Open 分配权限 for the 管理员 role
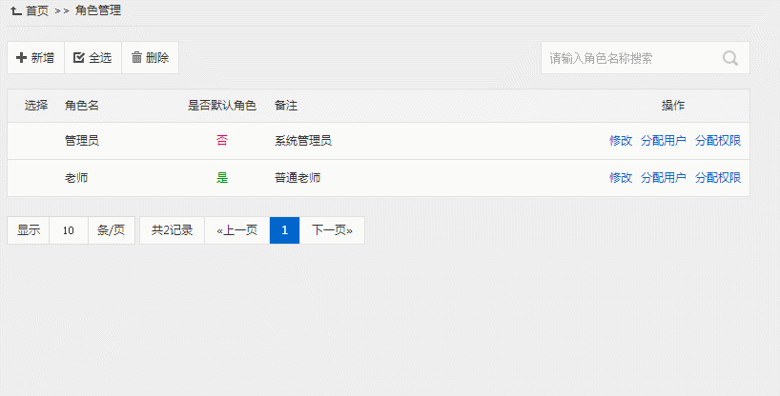The width and height of the screenshot is (780, 396). tap(718, 141)
